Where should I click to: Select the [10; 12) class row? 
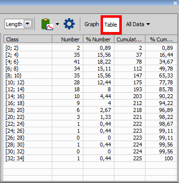pos(90,82)
